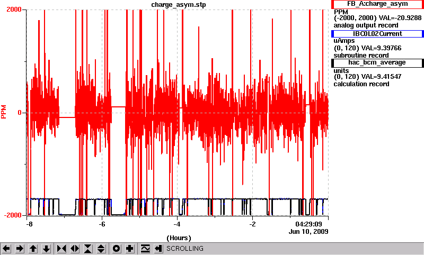
Task: Click the -6 hours x-axis label
Action: pos(102,224)
